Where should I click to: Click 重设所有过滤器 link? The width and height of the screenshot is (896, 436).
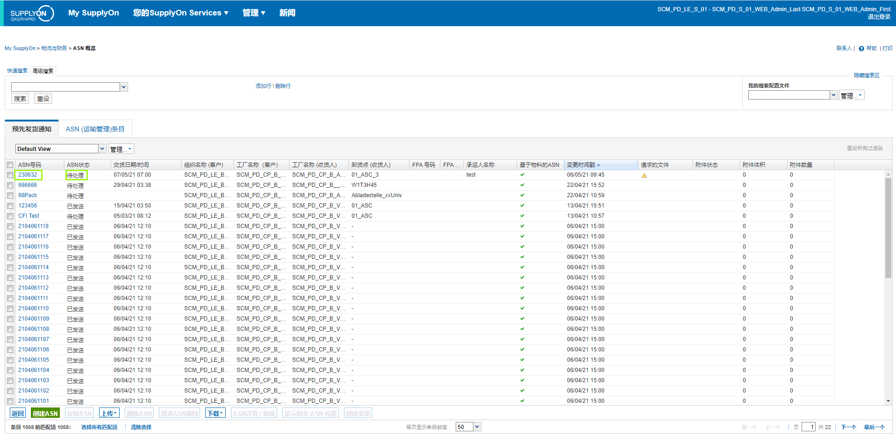click(865, 148)
